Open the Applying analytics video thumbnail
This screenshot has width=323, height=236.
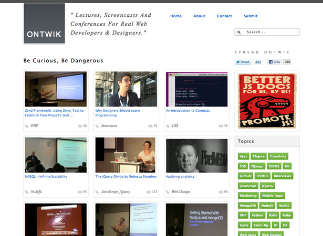(x=197, y=156)
